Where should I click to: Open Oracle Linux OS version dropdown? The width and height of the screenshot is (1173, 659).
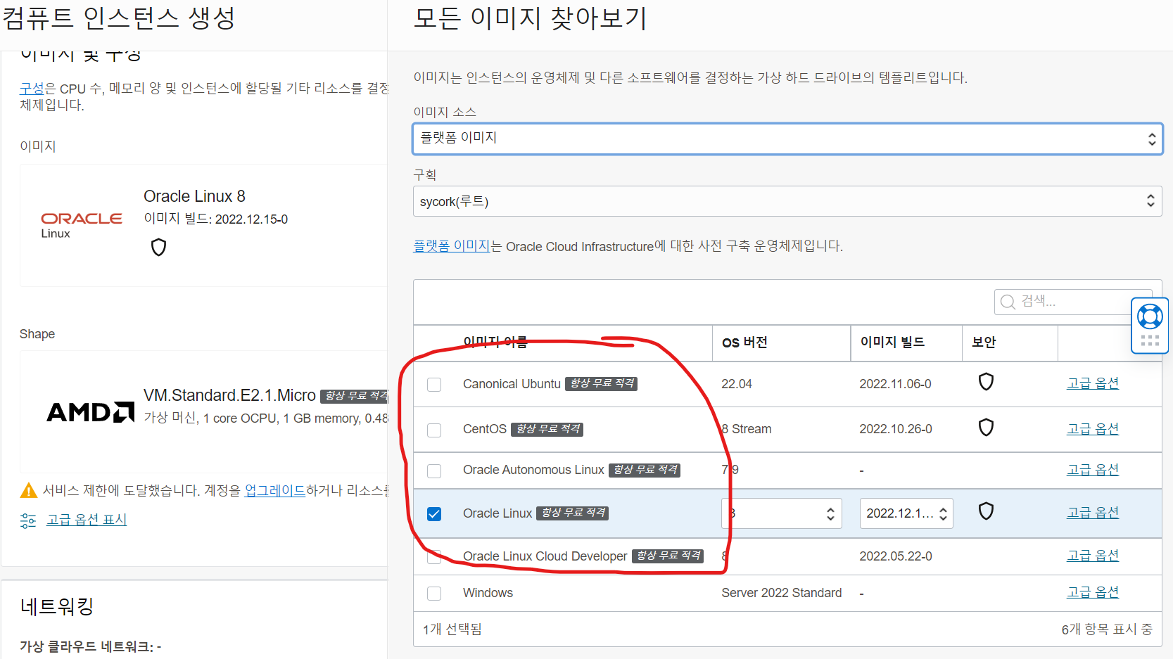pyautogui.click(x=782, y=513)
